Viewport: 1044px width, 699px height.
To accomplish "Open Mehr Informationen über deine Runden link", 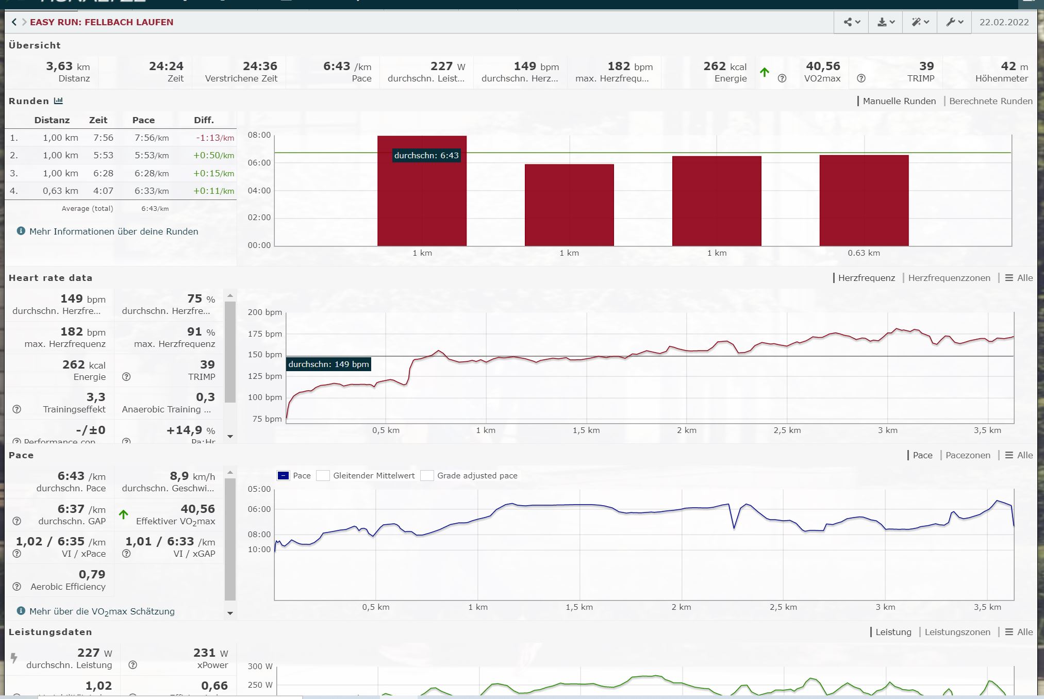I will pyautogui.click(x=113, y=231).
